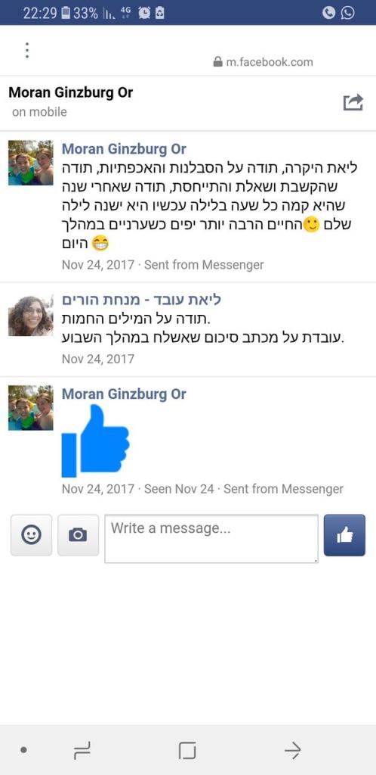376x775 pixels.
Task: Tap the share arrow icon
Action: coord(353,102)
